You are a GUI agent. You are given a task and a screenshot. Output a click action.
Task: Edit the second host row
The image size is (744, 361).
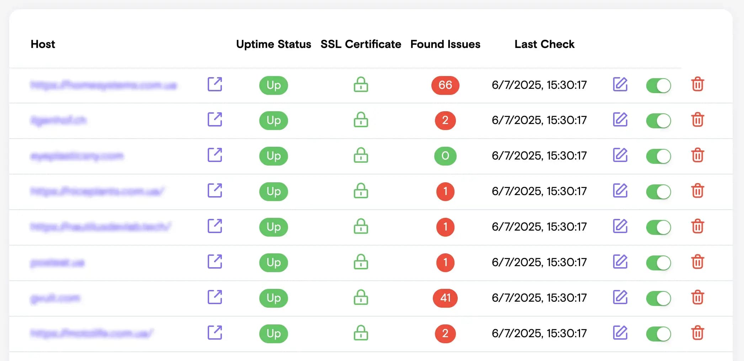coord(620,120)
